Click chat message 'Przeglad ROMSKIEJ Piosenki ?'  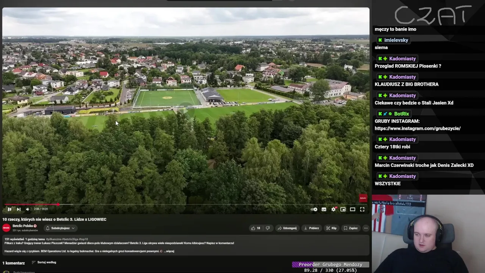tap(408, 66)
